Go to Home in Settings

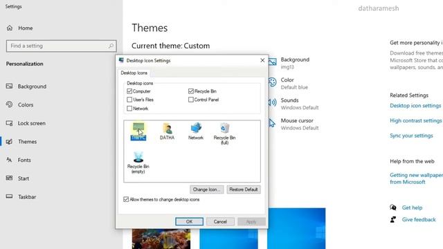[25, 28]
